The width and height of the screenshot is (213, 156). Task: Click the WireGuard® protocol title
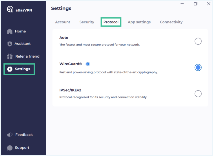(x=71, y=64)
